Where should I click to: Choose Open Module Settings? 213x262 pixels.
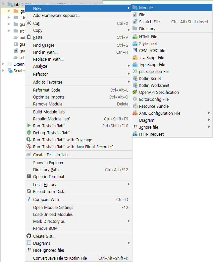(53, 208)
